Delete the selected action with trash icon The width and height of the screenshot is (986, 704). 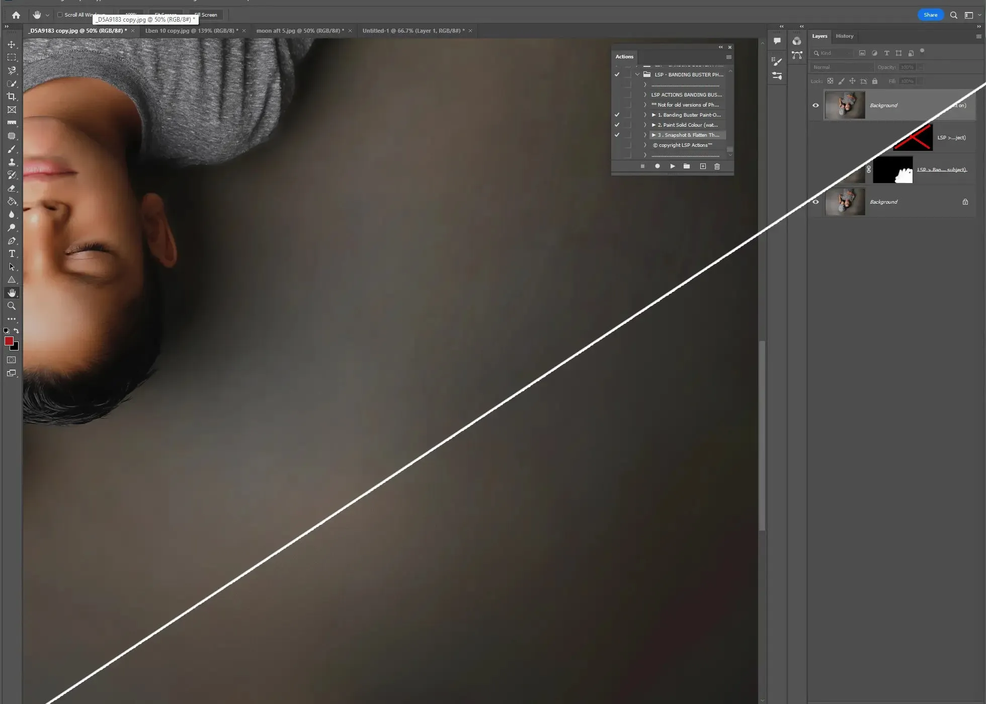coord(717,166)
